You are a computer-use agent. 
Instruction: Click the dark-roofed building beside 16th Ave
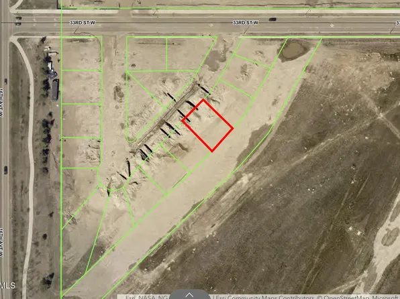pos(55,90)
